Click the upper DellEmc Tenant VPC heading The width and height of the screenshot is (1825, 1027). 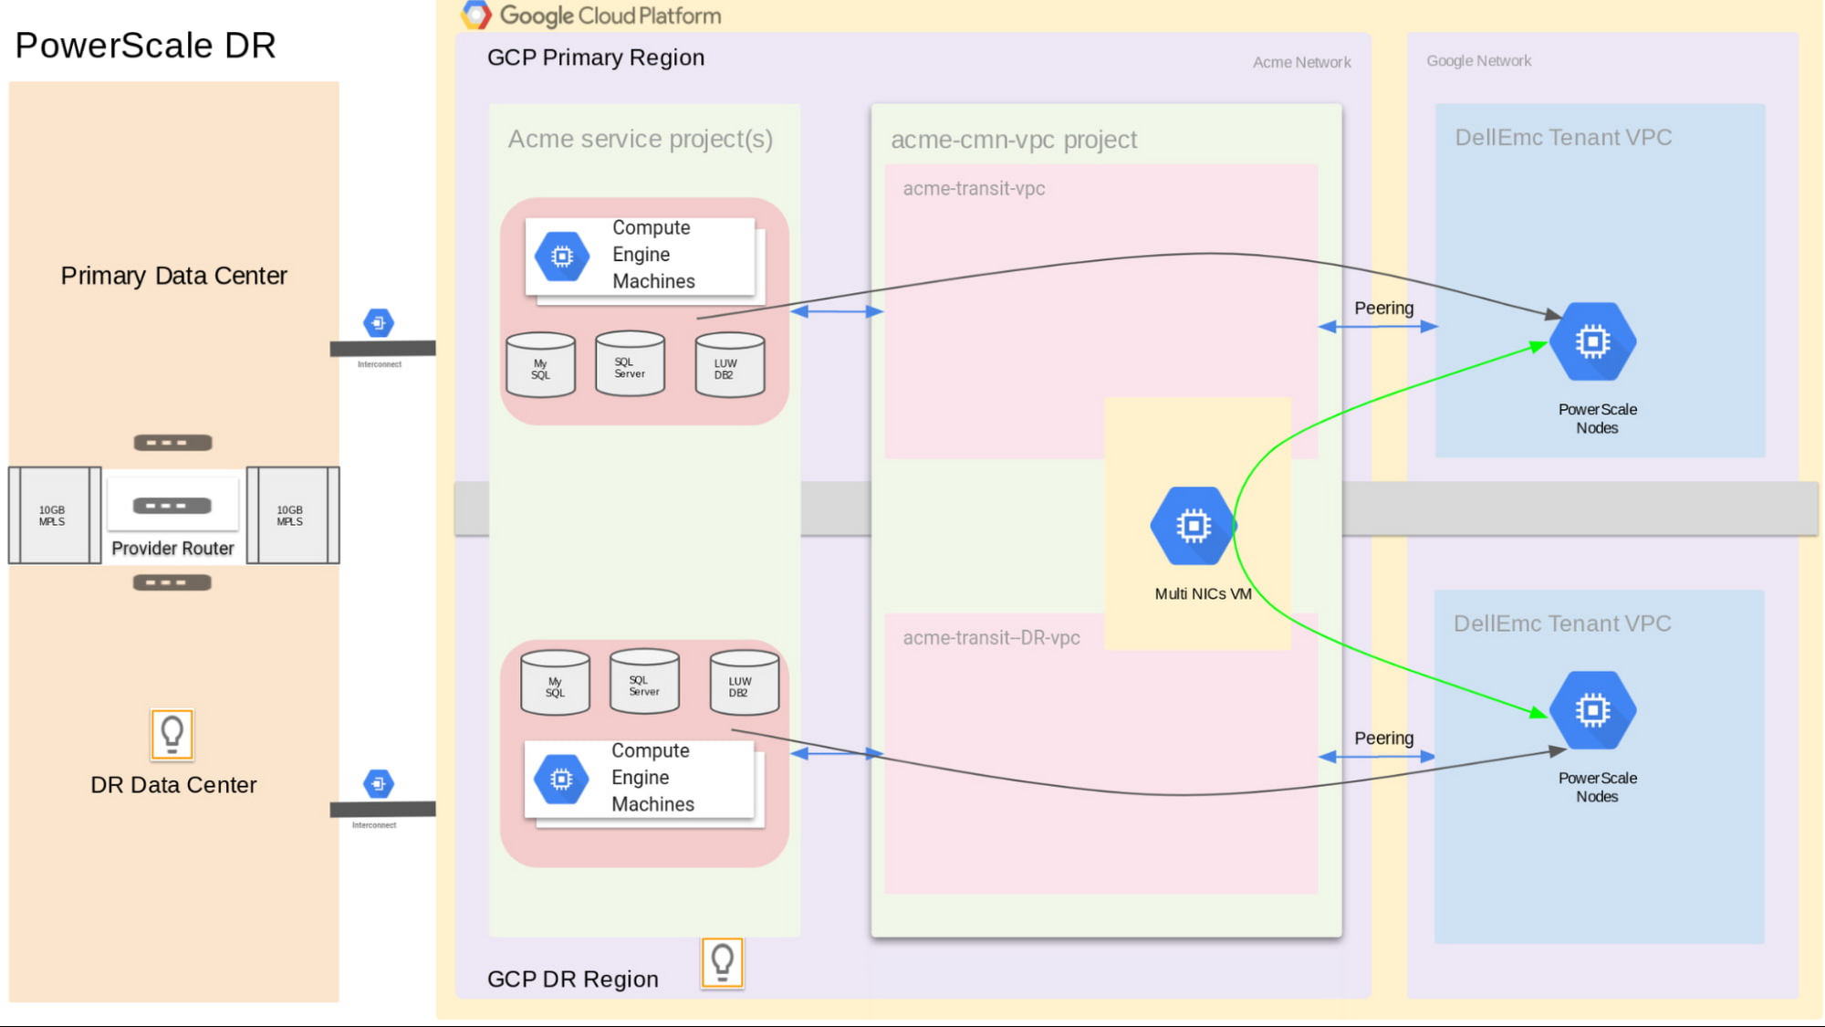pyautogui.click(x=1563, y=138)
